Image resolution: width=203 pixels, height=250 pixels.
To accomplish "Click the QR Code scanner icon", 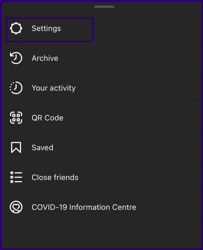I will [x=16, y=118].
